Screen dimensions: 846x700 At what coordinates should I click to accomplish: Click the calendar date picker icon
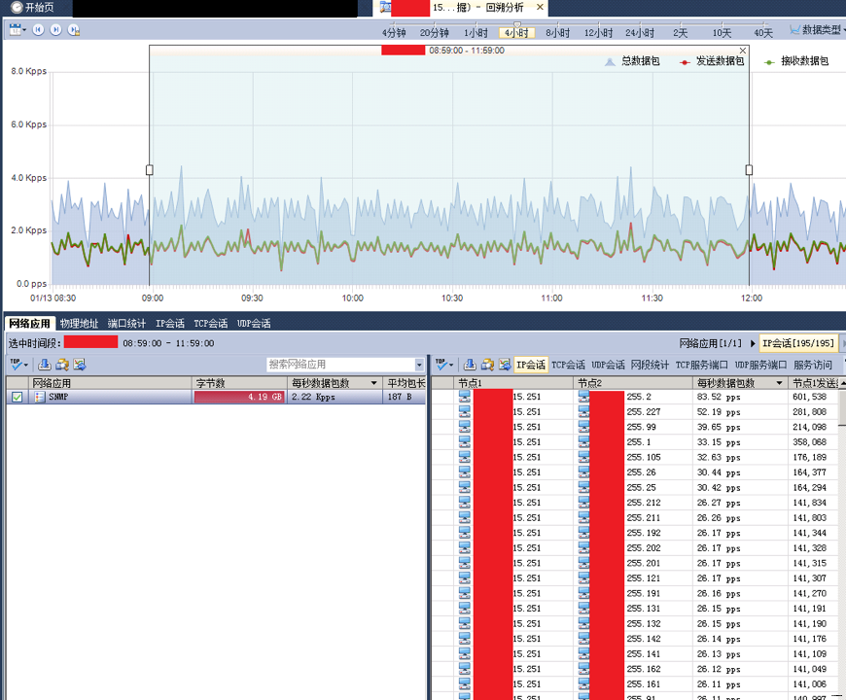point(16,29)
